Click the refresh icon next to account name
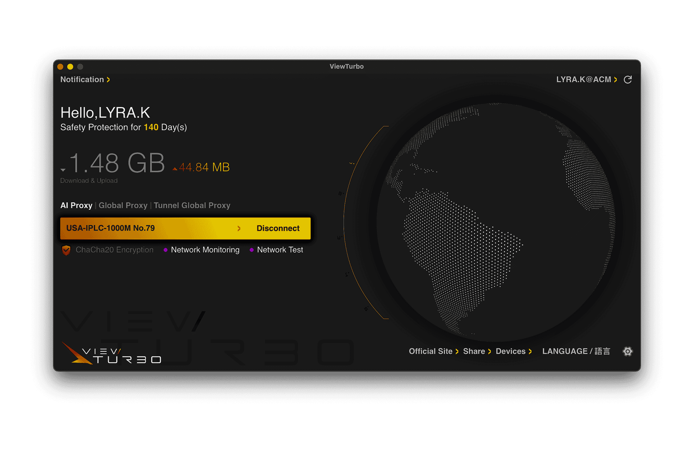694x449 pixels. (x=628, y=79)
